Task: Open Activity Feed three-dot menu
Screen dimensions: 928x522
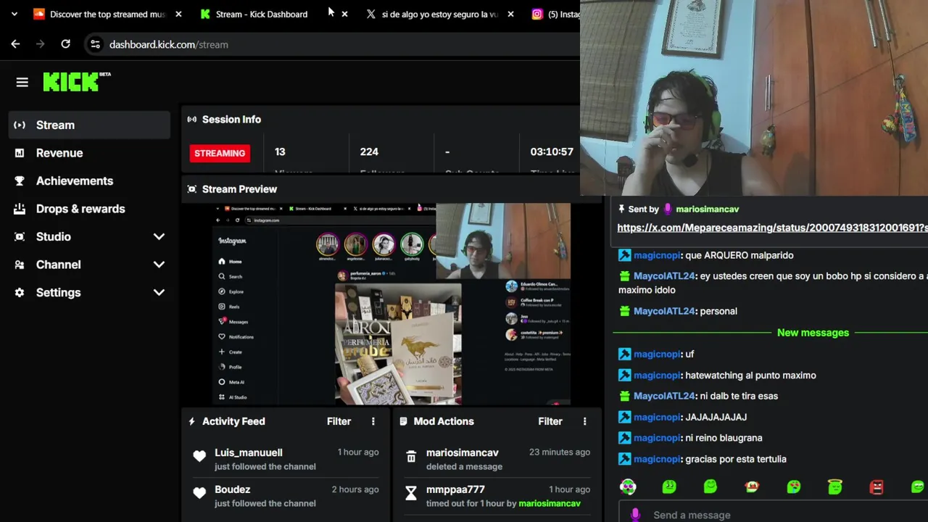Action: click(373, 421)
